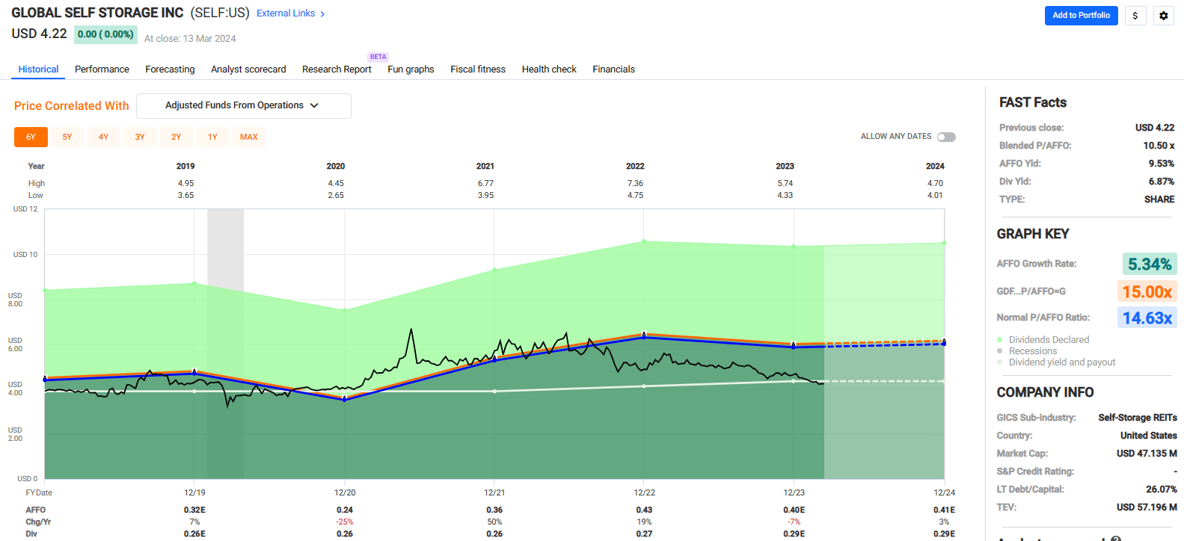Open the Fun graphs beta tab

coord(411,69)
